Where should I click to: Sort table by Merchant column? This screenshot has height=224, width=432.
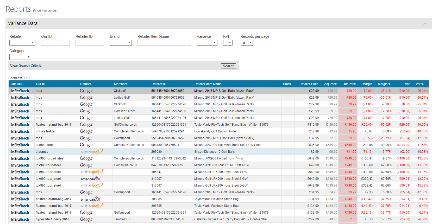(x=121, y=84)
